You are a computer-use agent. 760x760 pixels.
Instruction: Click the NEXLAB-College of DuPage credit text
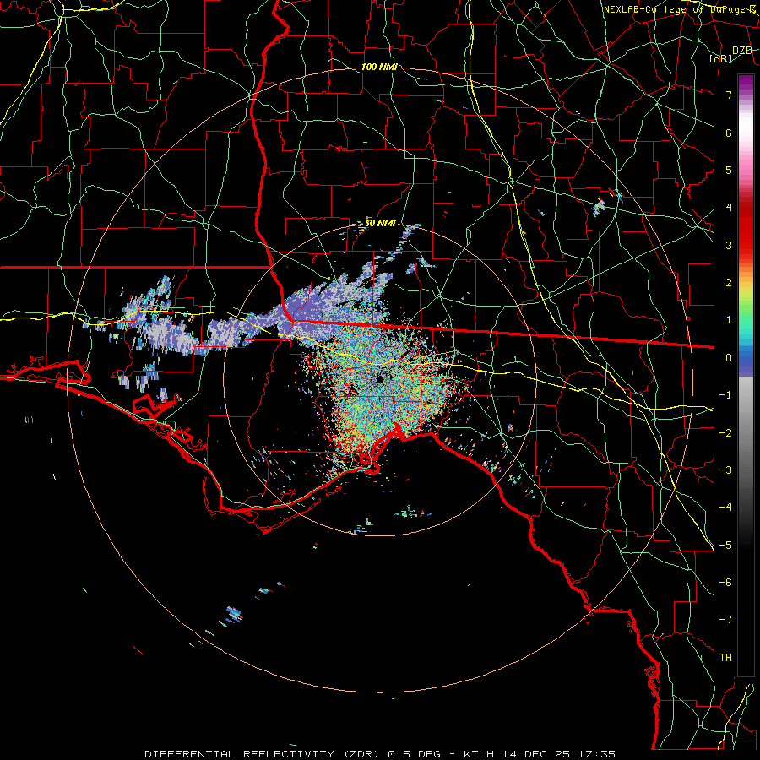680,9
